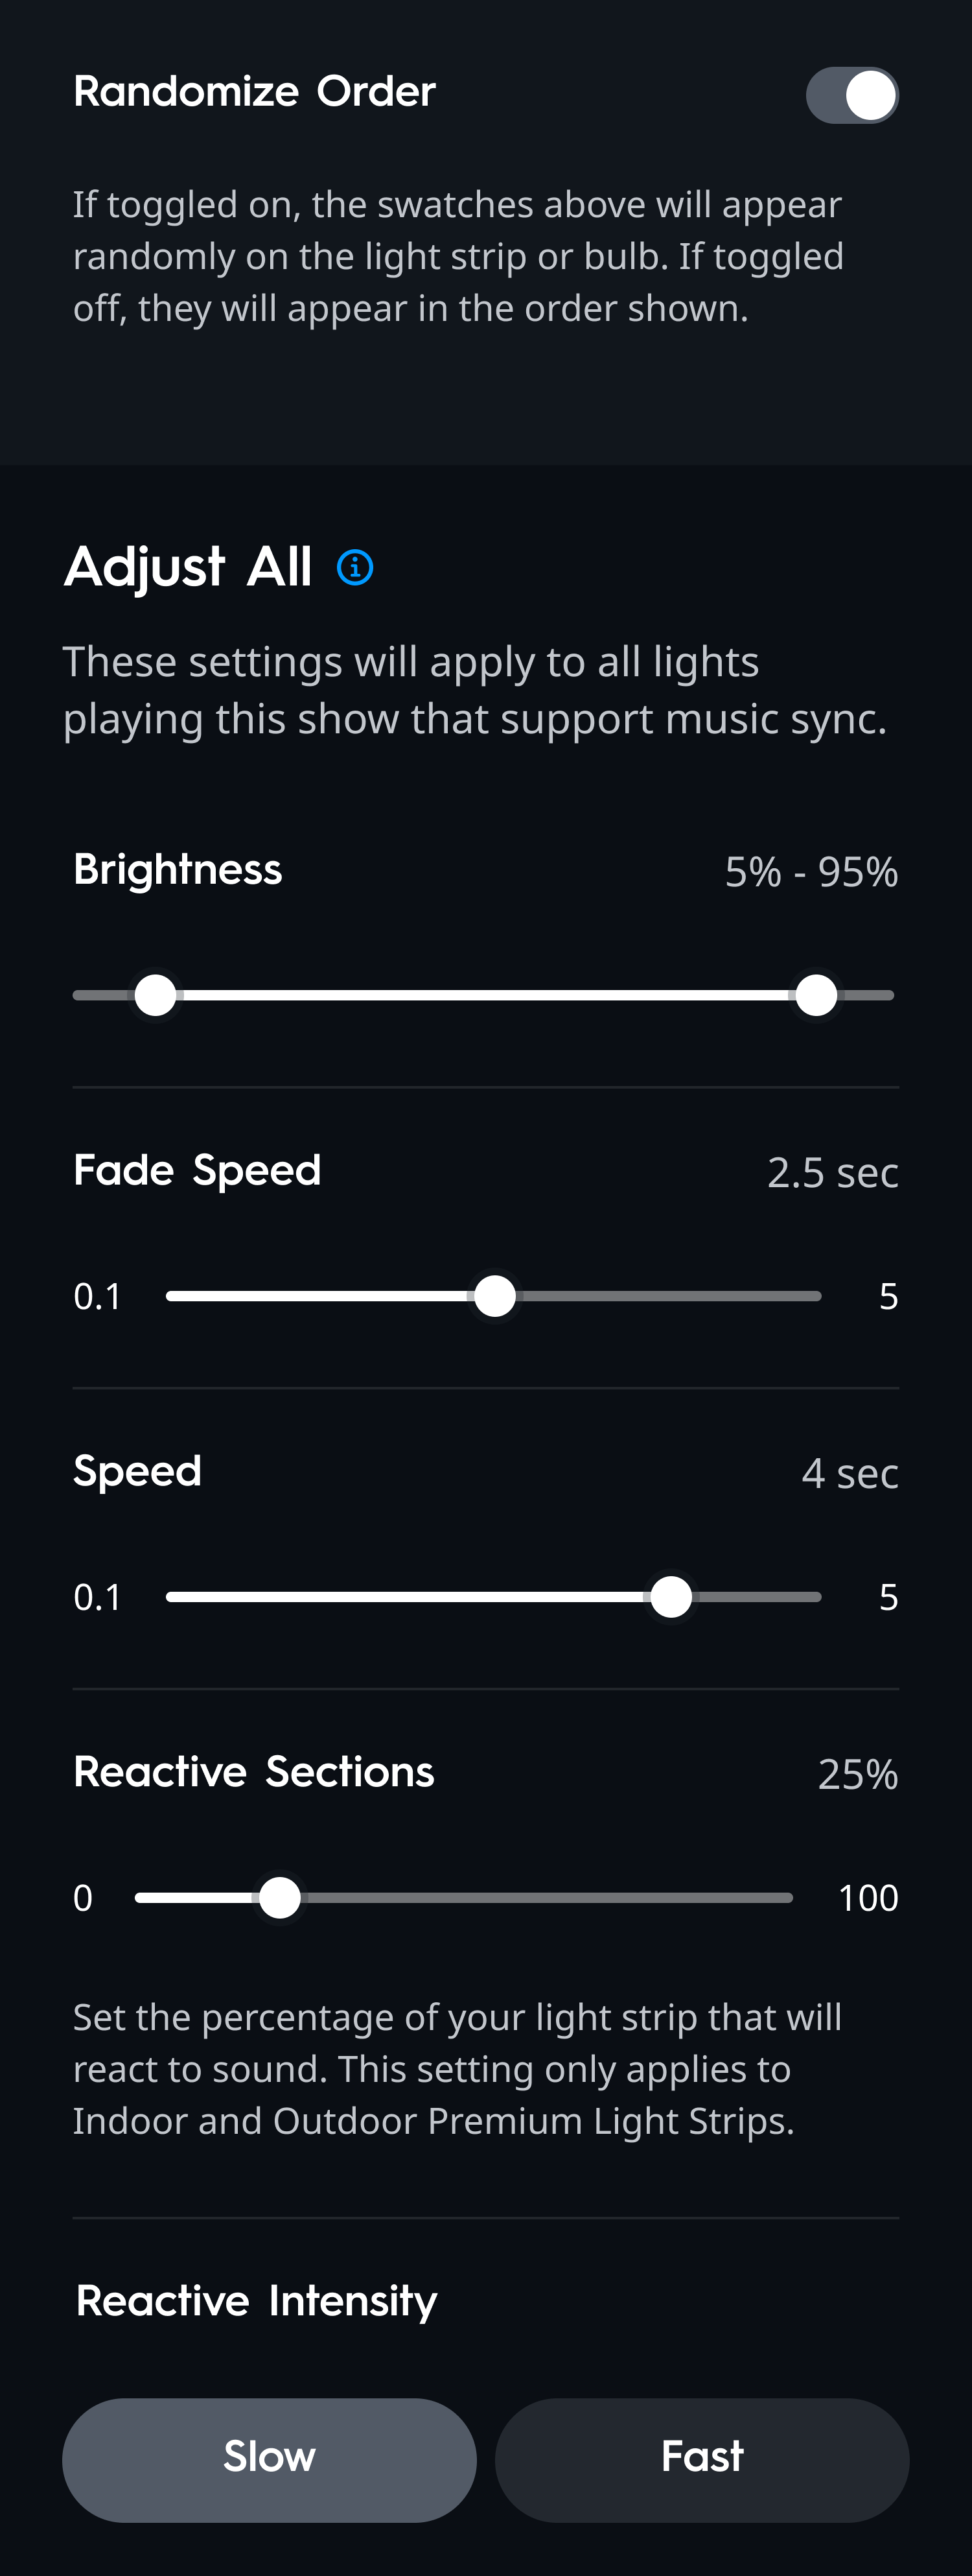Click the Speed 4 sec value
Screen dimensions: 972x2576
(849, 1473)
